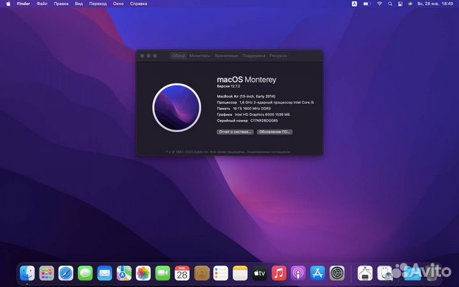
Task: Open the Contacts app in the Dock
Action: click(201, 273)
